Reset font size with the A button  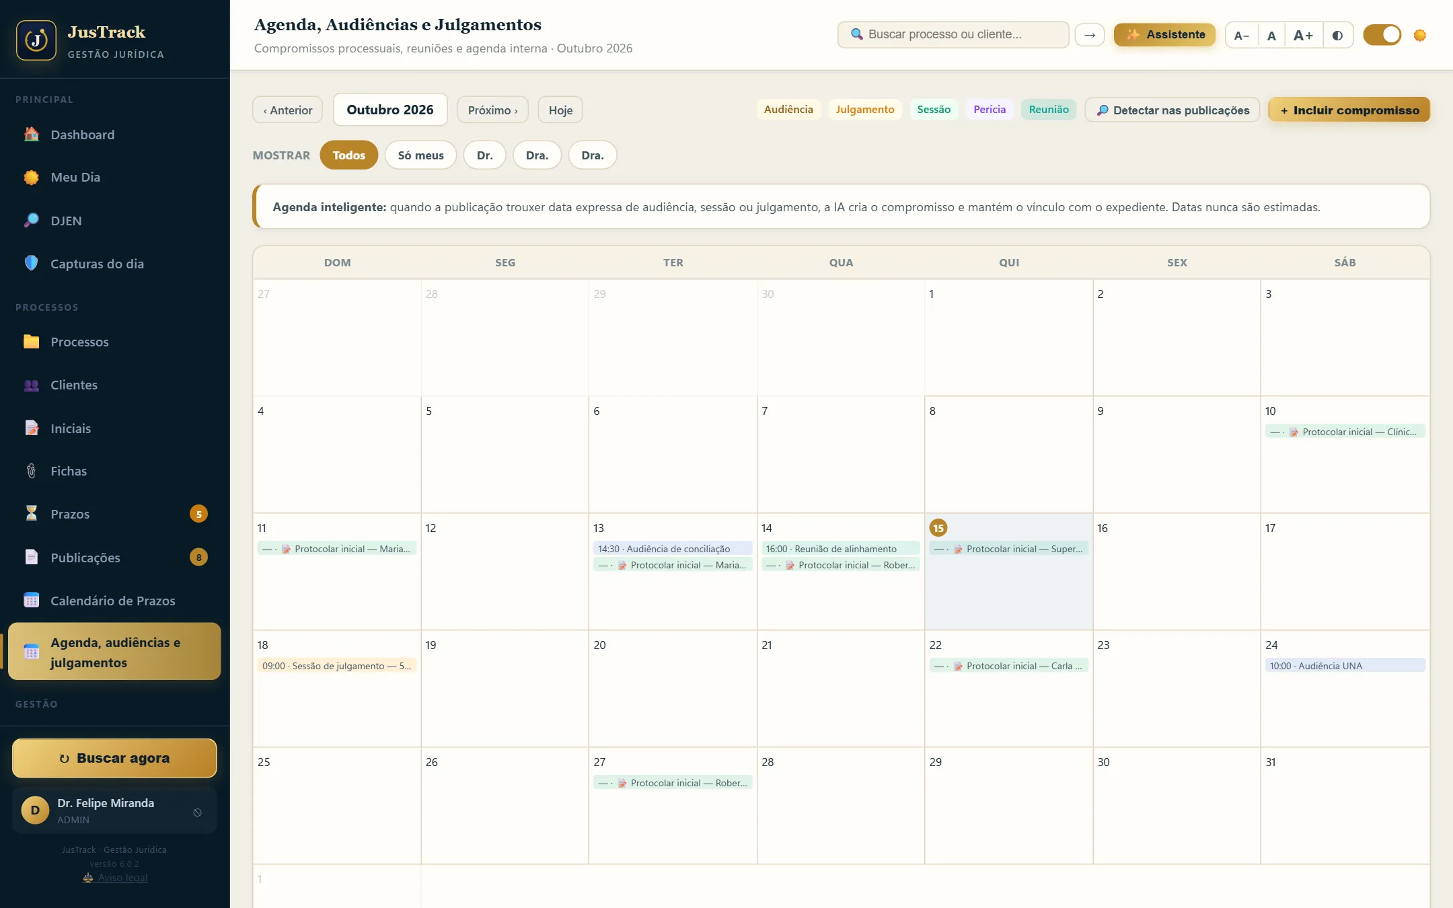pyautogui.click(x=1271, y=35)
